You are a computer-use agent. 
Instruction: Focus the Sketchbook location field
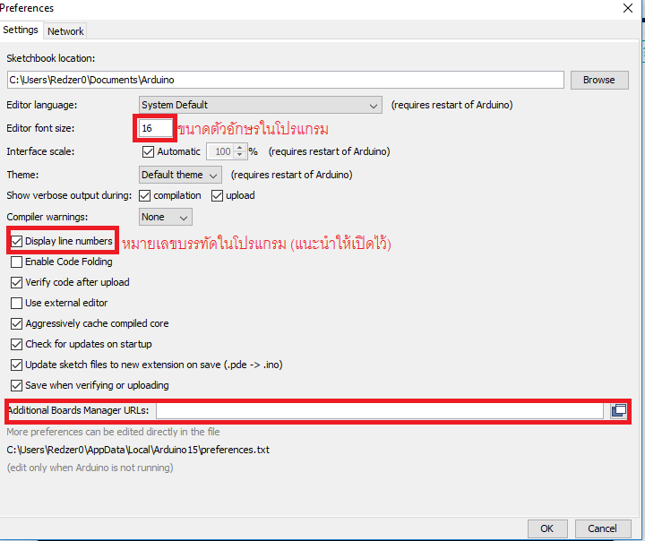285,80
